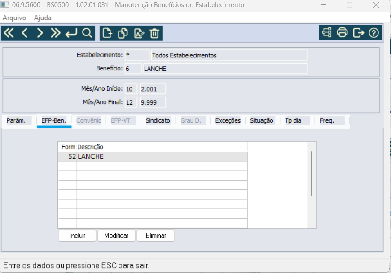Open the Situação tab
Image resolution: width=391 pixels, height=273 pixels.
[262, 121]
